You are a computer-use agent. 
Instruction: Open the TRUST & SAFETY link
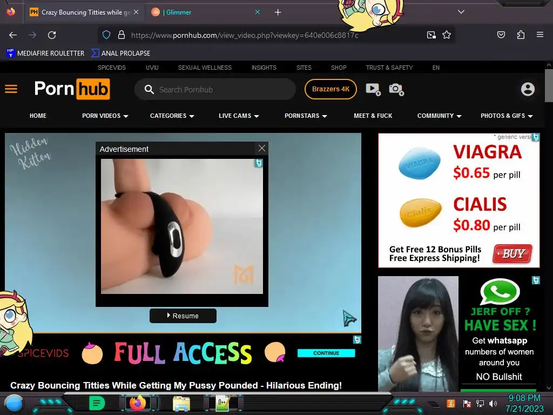[x=389, y=68]
